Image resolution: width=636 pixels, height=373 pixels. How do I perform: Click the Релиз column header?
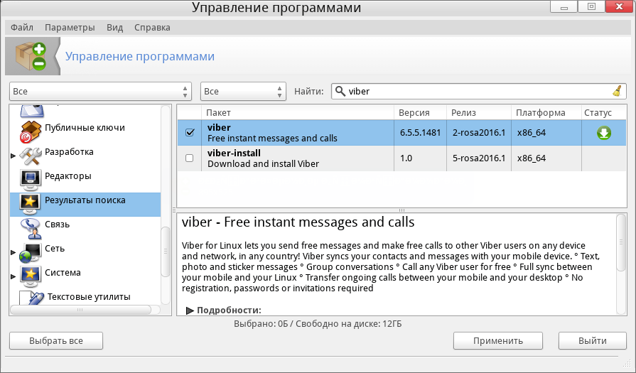[x=479, y=113]
